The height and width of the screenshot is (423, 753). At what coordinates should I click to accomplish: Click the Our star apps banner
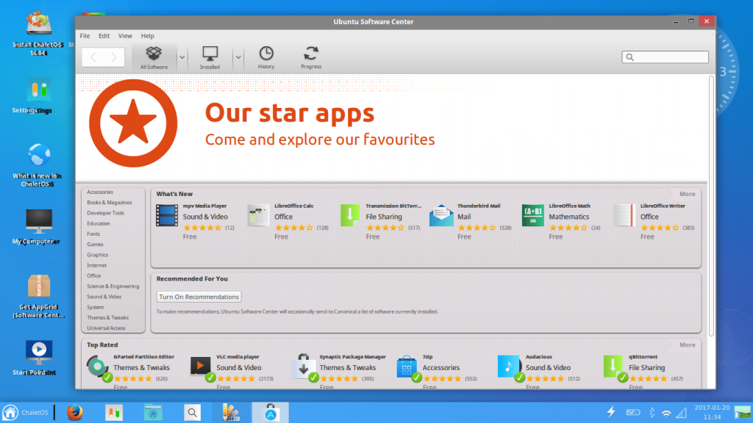pyautogui.click(x=391, y=128)
